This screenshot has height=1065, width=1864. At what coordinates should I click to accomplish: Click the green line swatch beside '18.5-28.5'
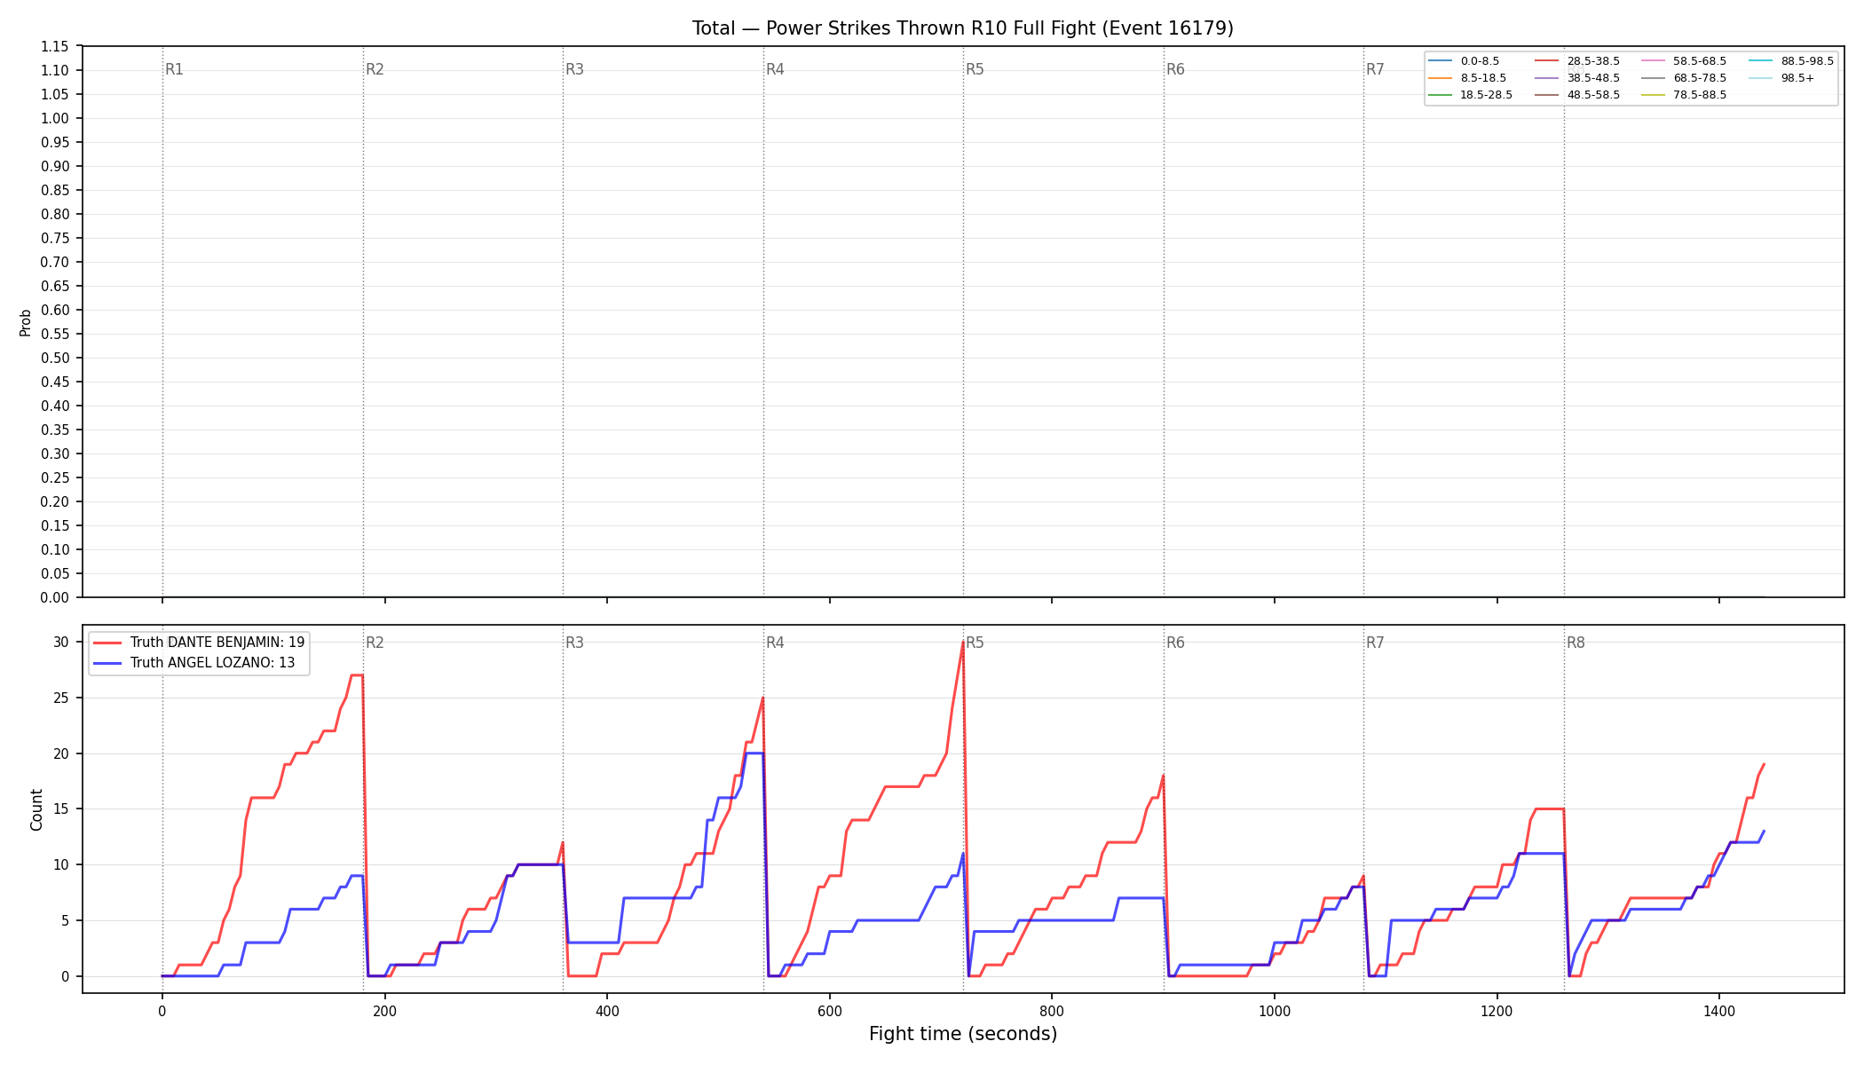1441,95
